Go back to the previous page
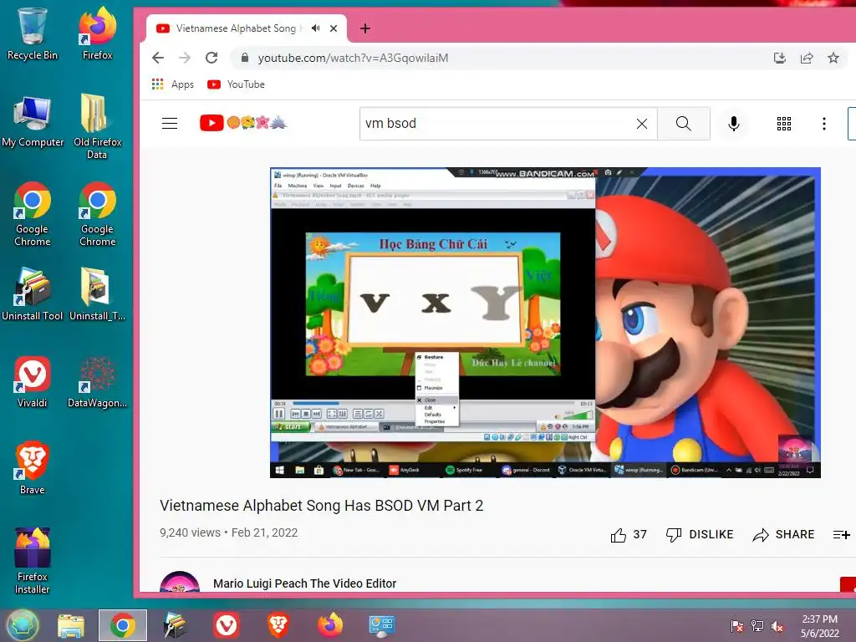This screenshot has height=642, width=856. (x=158, y=58)
